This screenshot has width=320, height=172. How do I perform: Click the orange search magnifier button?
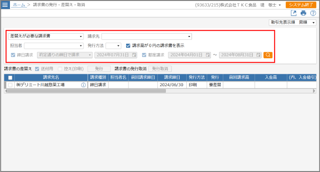(268, 55)
